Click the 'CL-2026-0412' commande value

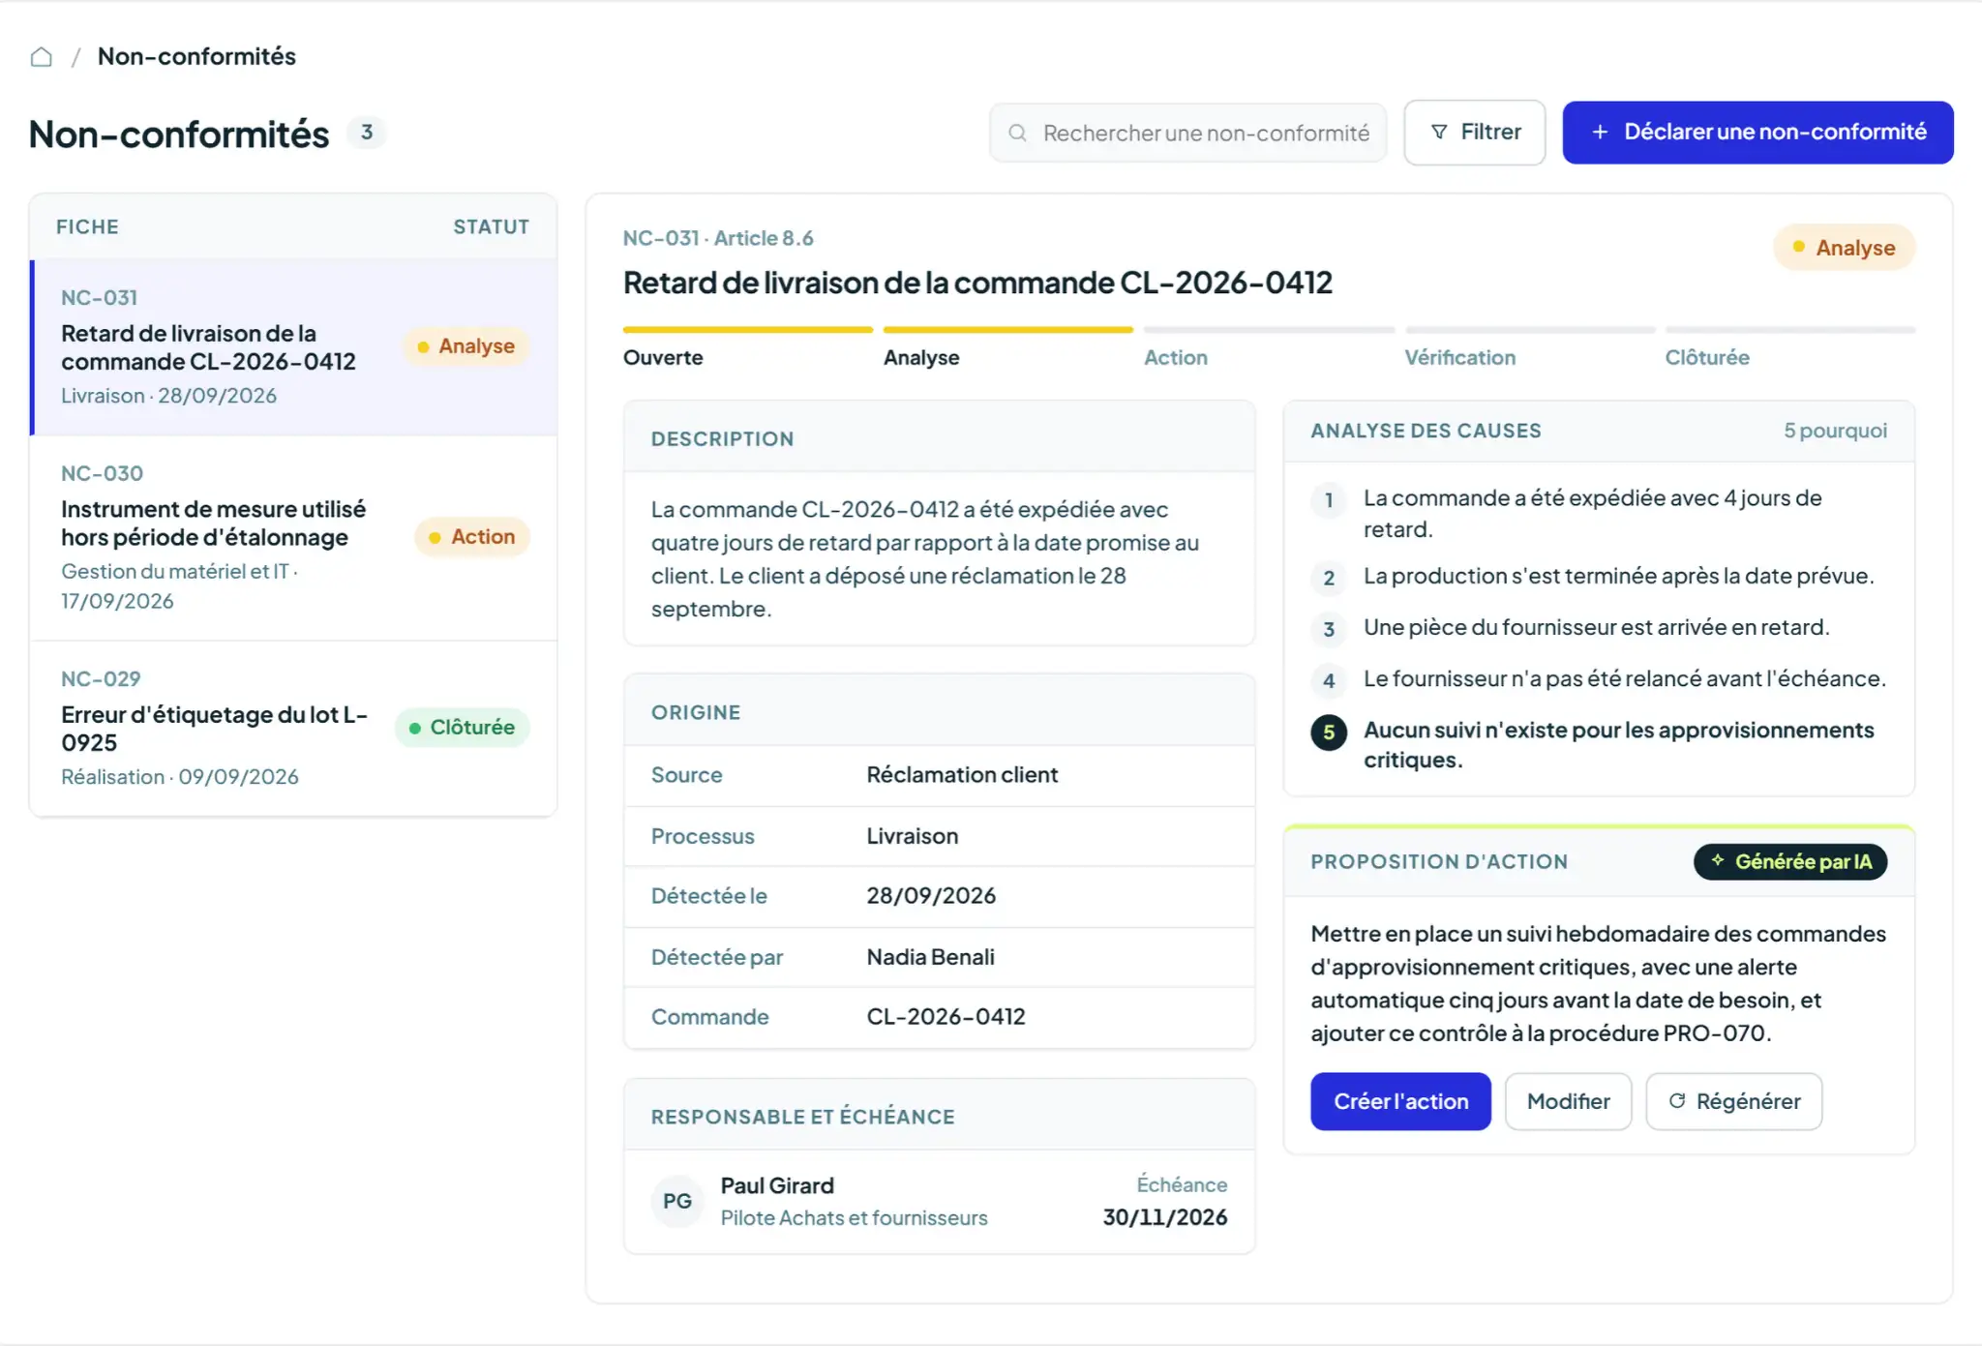pos(946,1017)
